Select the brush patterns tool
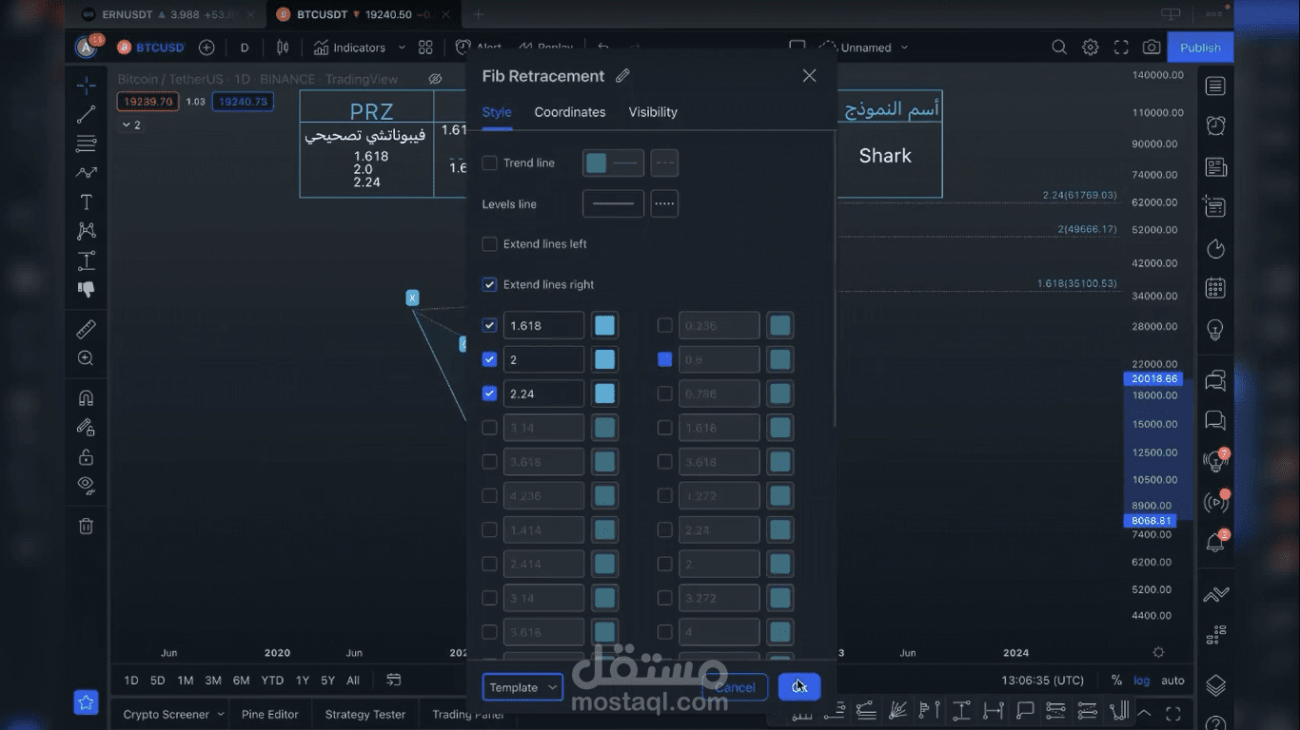This screenshot has height=730, width=1300. click(86, 173)
